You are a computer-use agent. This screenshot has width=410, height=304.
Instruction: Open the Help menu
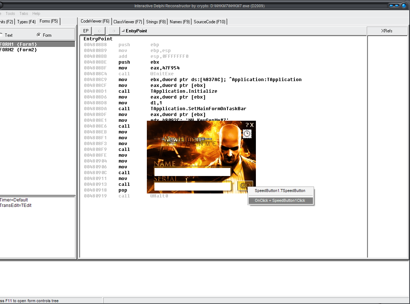(x=36, y=13)
